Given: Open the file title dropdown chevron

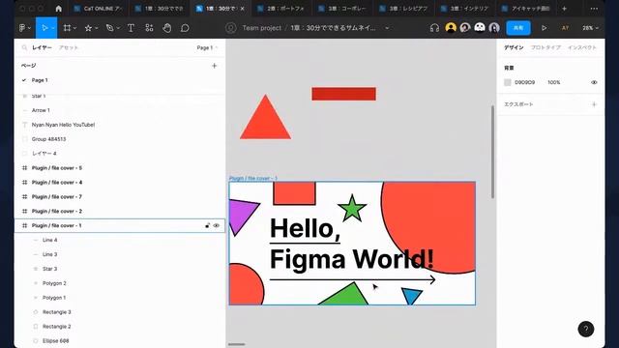Looking at the screenshot, I should click(387, 28).
